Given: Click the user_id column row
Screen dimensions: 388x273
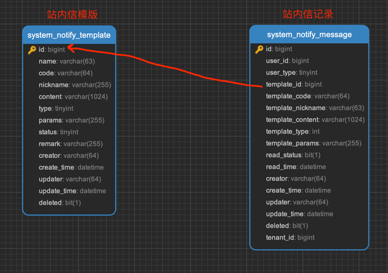Looking at the screenshot, I should click(x=287, y=61).
